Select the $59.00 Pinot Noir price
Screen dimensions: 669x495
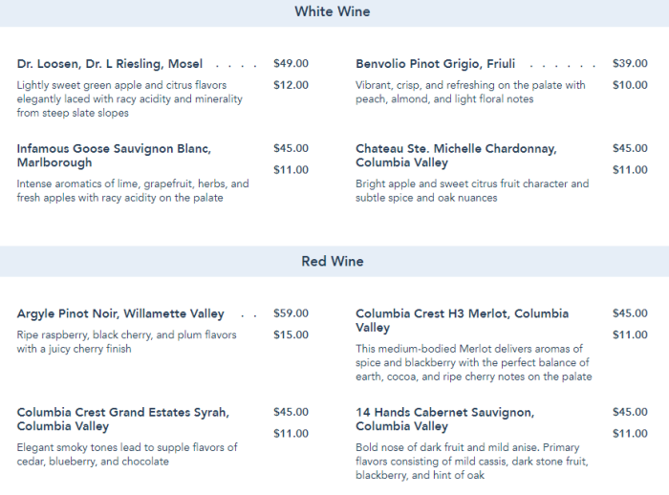pyautogui.click(x=291, y=312)
